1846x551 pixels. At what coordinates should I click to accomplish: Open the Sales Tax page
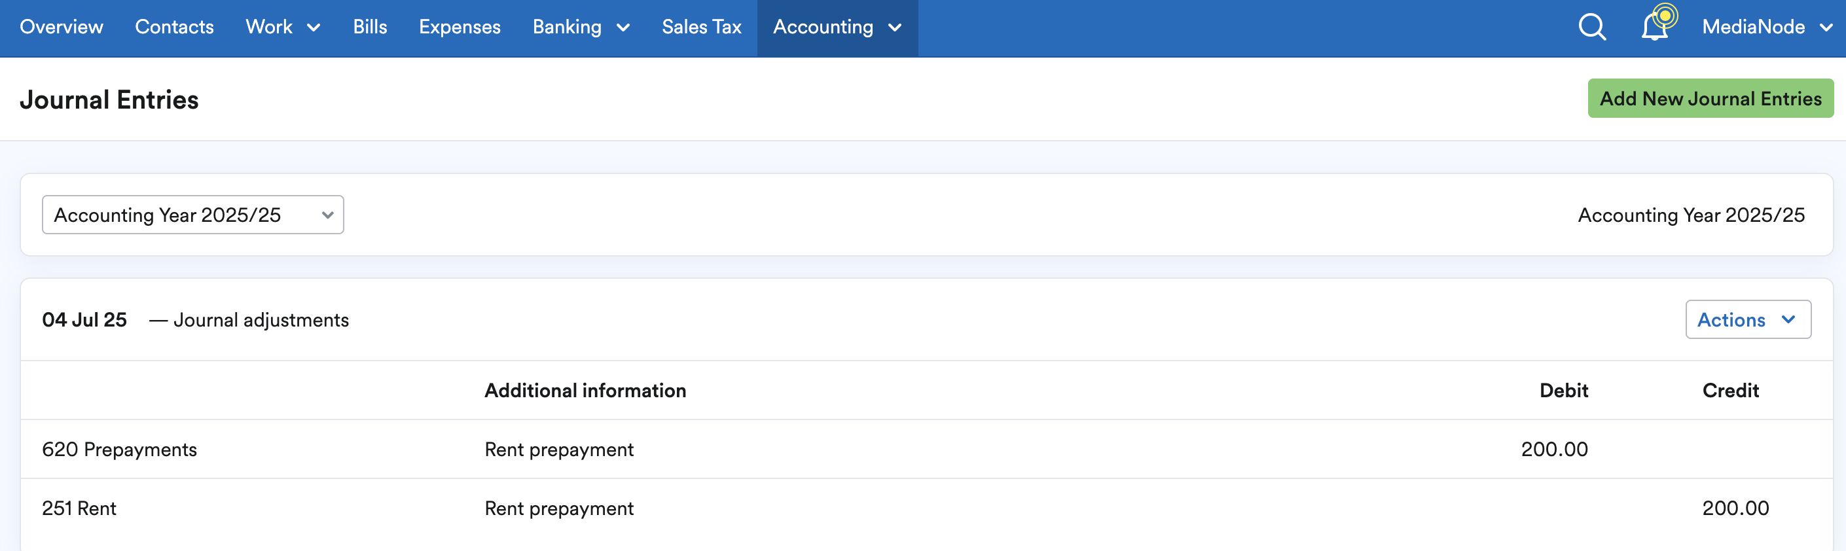pyautogui.click(x=701, y=27)
